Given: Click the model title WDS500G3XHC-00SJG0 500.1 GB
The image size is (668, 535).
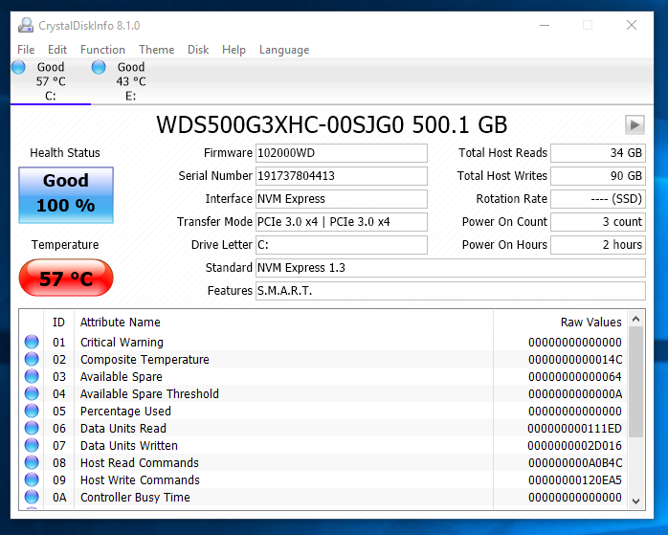Looking at the screenshot, I should [x=331, y=124].
